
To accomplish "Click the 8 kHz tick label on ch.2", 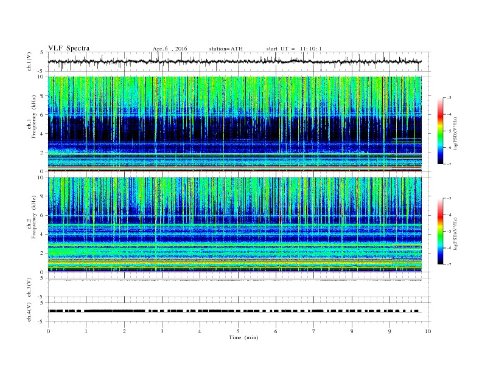I will (42, 196).
